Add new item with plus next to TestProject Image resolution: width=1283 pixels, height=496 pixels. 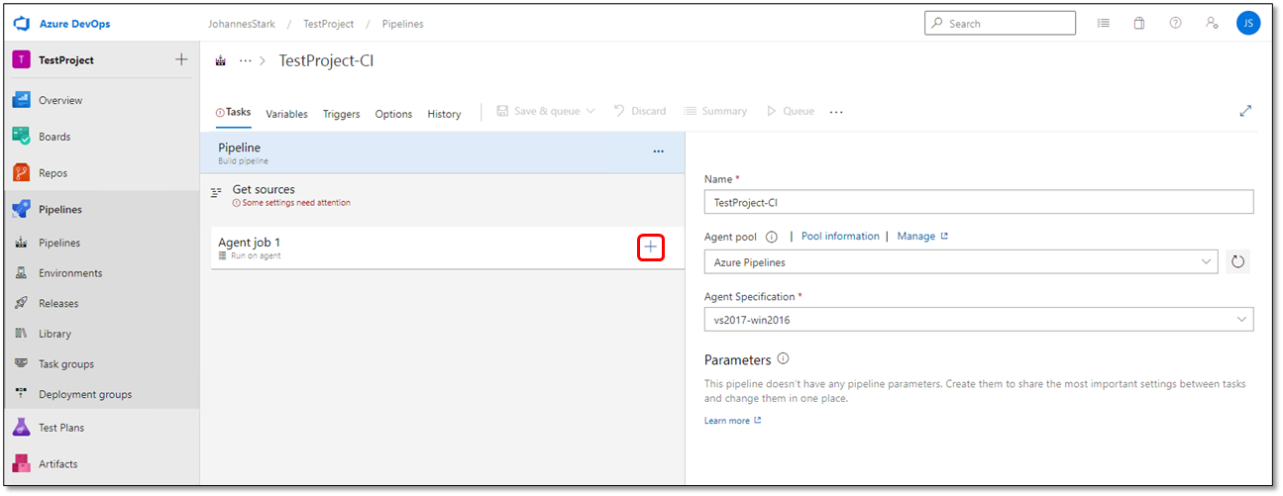click(x=181, y=60)
